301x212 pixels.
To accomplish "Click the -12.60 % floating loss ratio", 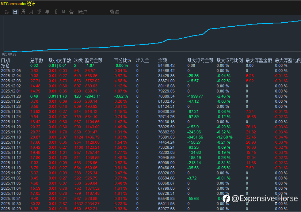I will pos(224,137).
